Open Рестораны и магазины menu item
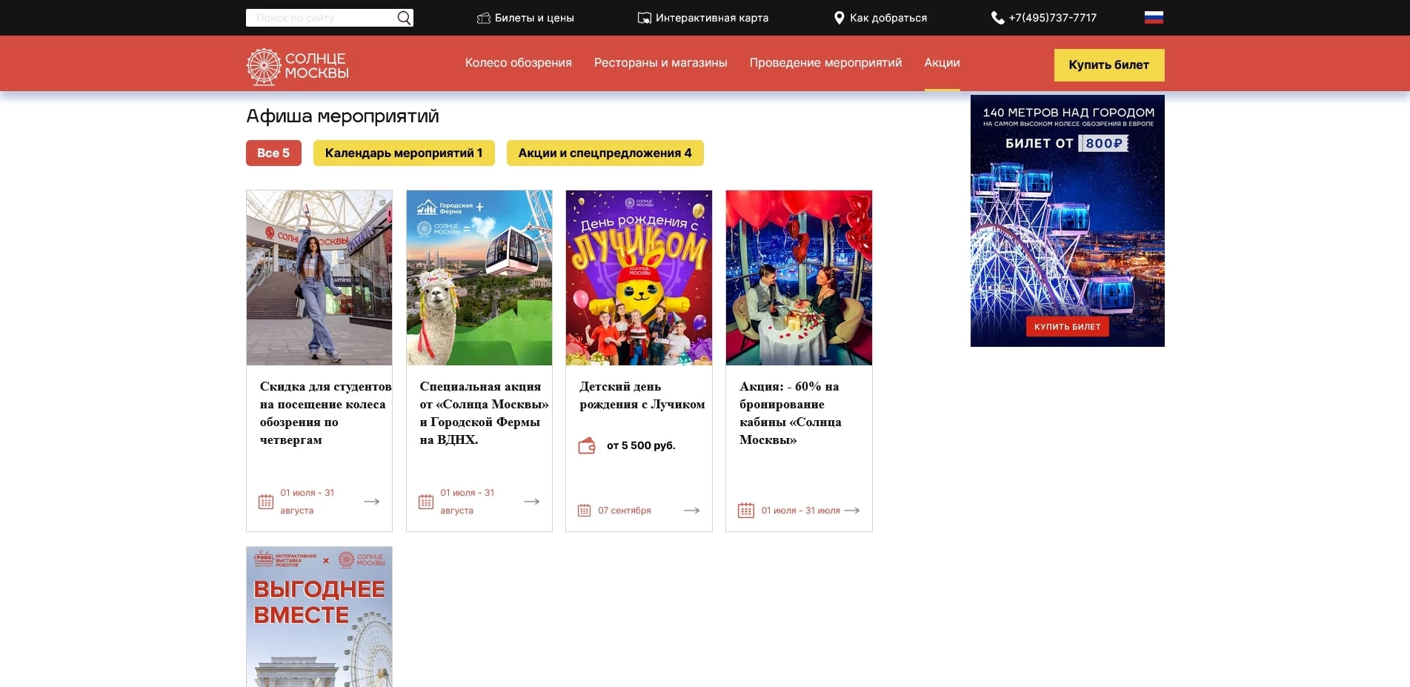The width and height of the screenshot is (1410, 687). (x=660, y=63)
